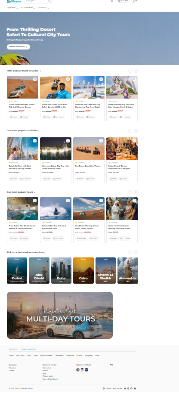Click the search magnifier icon in the header
Screen dimensions: 179x393
pyautogui.click(x=49, y=1)
